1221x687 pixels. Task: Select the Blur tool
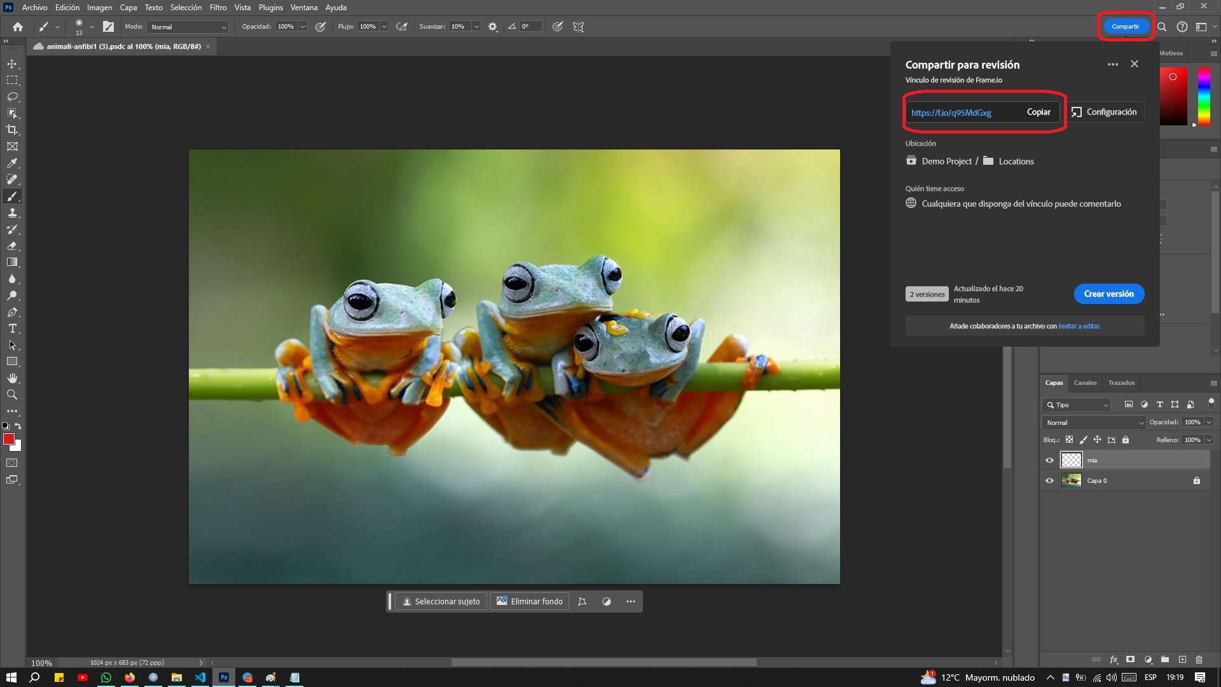click(x=12, y=279)
